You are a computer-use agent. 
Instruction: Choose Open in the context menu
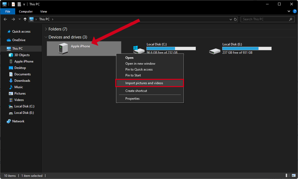tap(150, 58)
